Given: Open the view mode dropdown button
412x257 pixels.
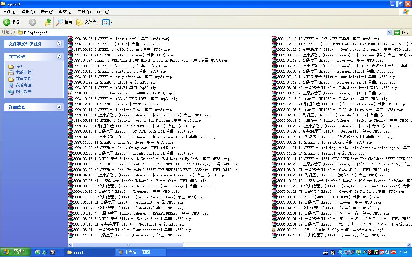Looking at the screenshot, I should [x=107, y=22].
